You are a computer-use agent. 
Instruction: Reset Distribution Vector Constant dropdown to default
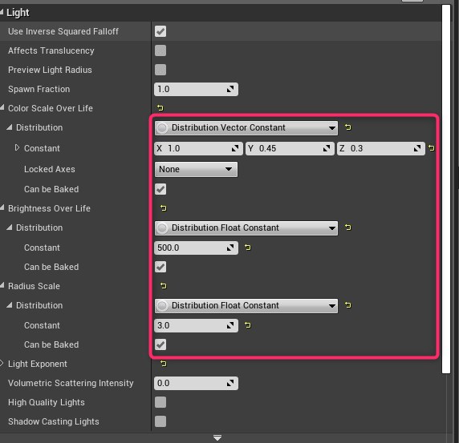(347, 127)
